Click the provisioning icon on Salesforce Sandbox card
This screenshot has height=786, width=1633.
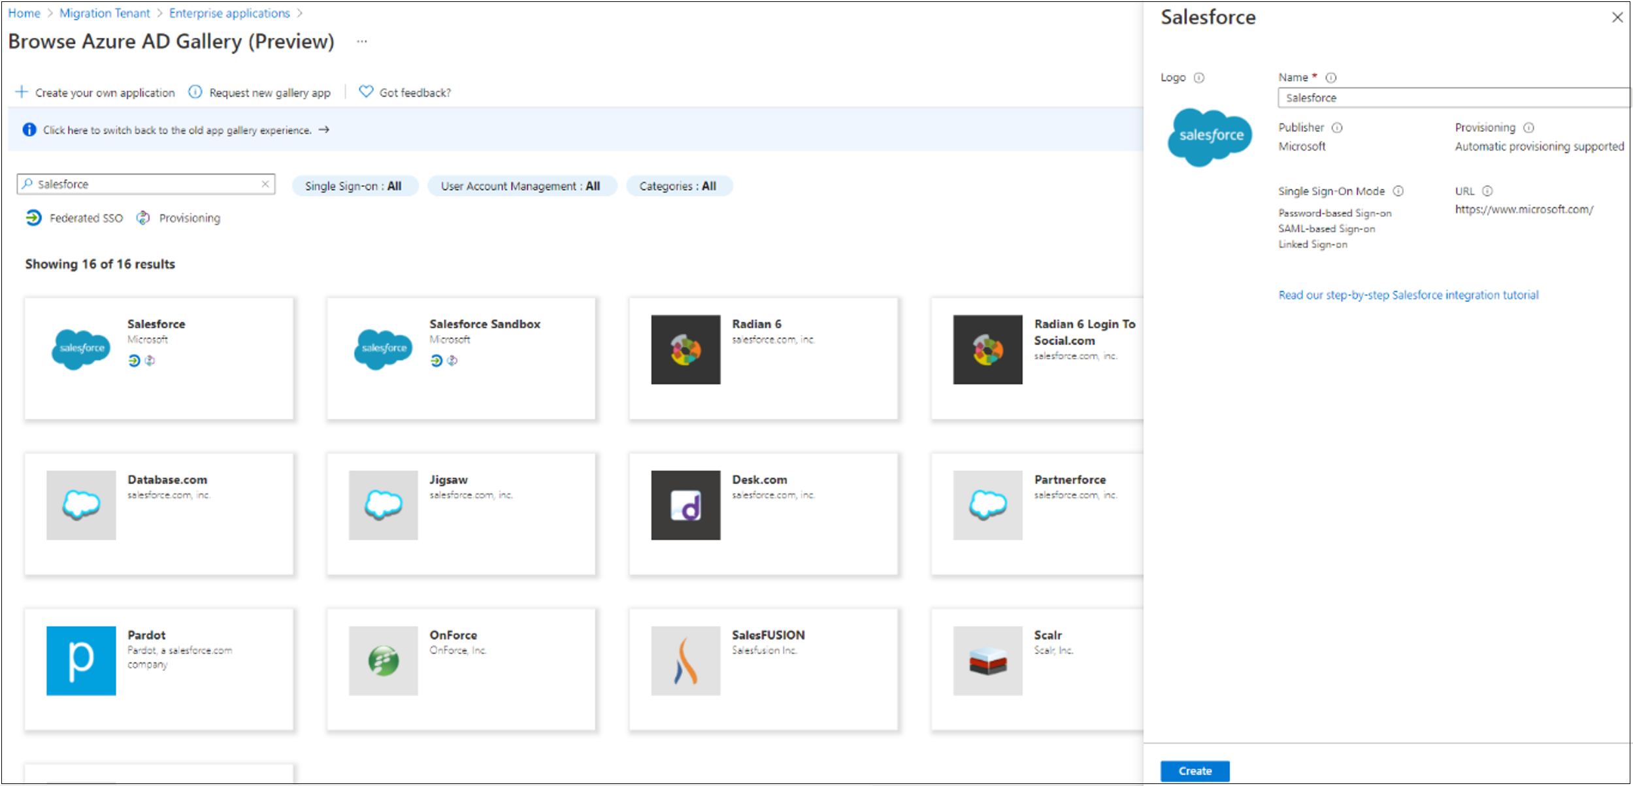[x=452, y=361]
